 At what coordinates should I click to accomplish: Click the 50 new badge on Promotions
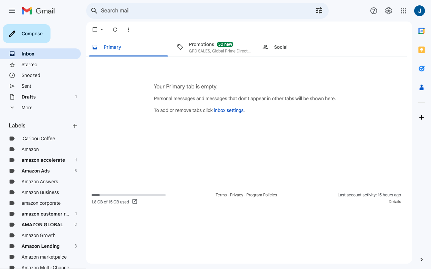pos(225,44)
